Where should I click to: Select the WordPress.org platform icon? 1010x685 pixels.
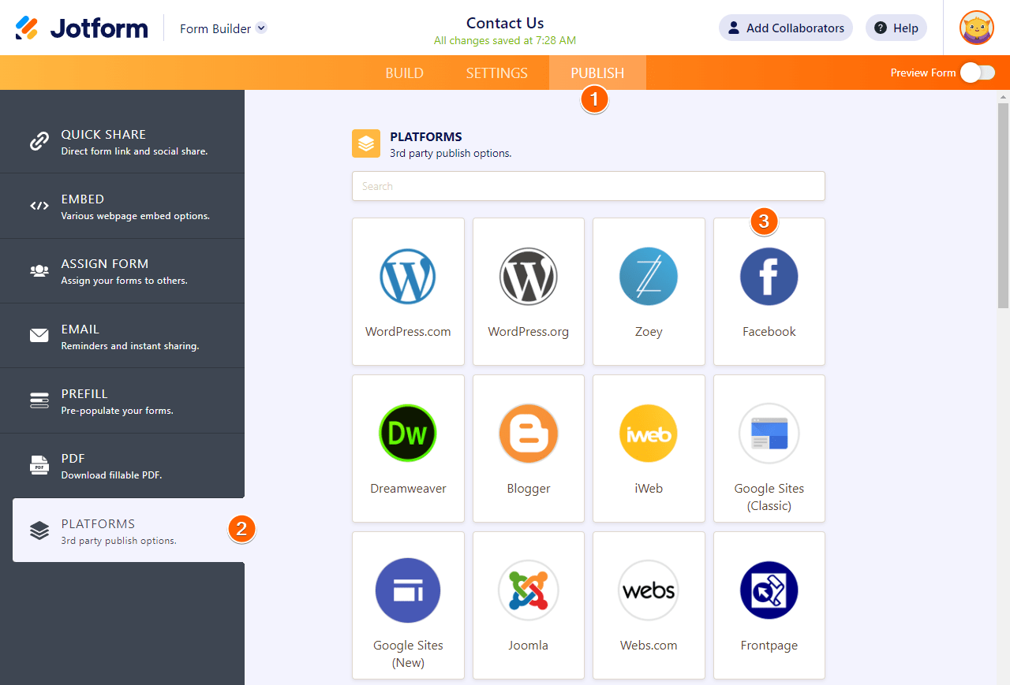coord(529,276)
